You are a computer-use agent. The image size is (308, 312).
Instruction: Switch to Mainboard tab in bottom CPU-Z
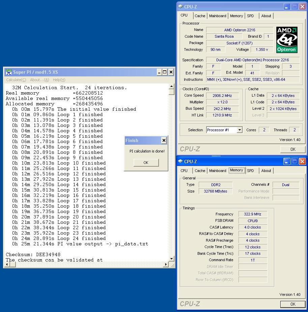(x=218, y=171)
